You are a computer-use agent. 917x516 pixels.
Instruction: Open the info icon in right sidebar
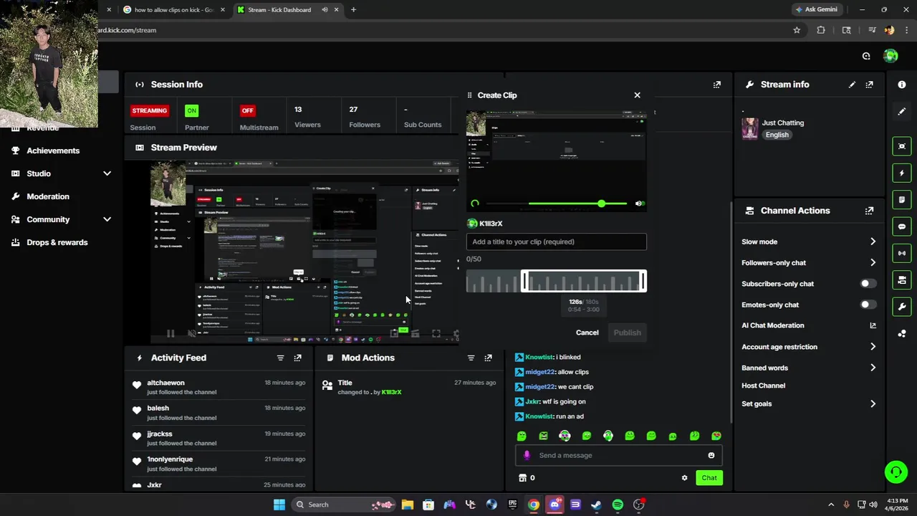(x=902, y=85)
